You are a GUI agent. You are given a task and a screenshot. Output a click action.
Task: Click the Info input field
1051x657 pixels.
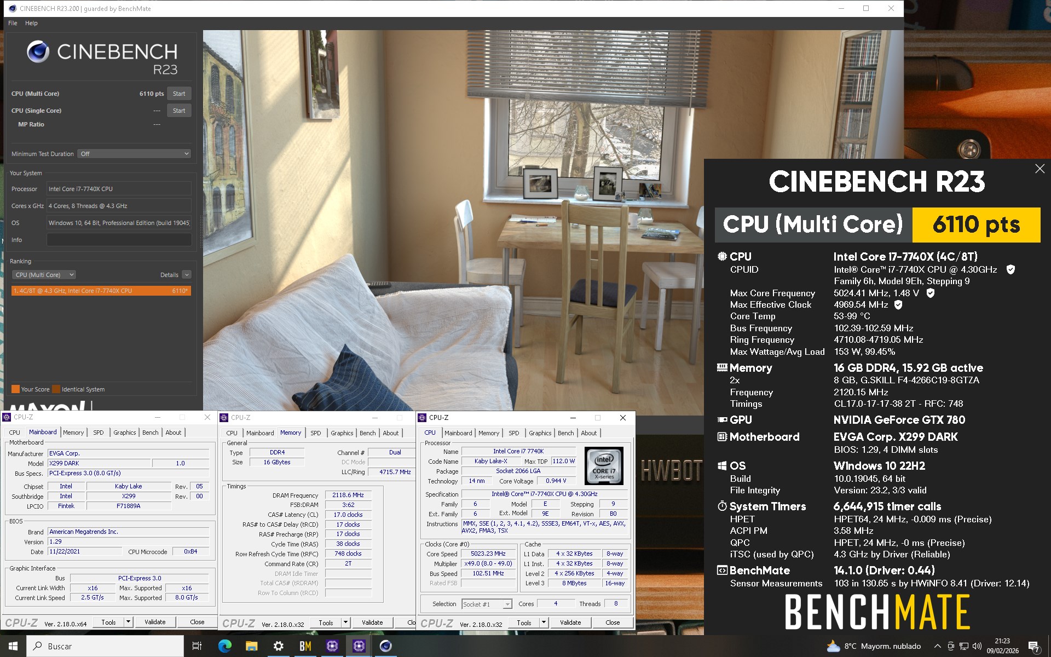point(119,240)
